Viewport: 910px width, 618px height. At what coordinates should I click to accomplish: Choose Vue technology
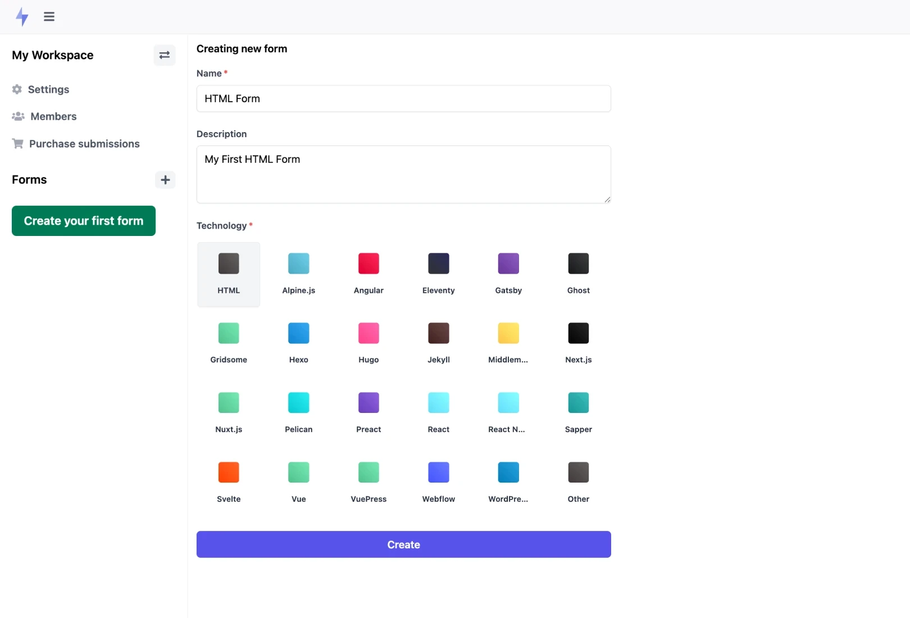pos(299,483)
